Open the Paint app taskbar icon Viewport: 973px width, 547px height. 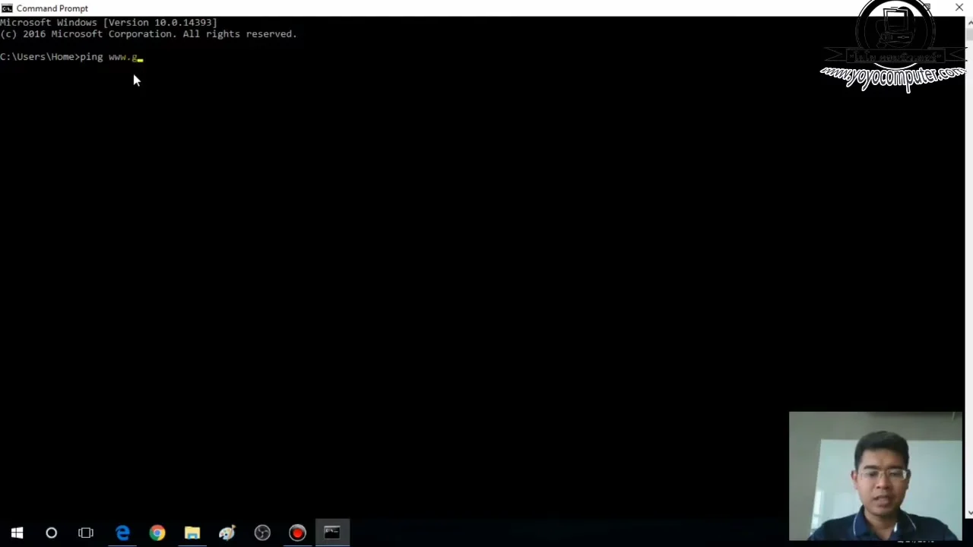coord(227,533)
